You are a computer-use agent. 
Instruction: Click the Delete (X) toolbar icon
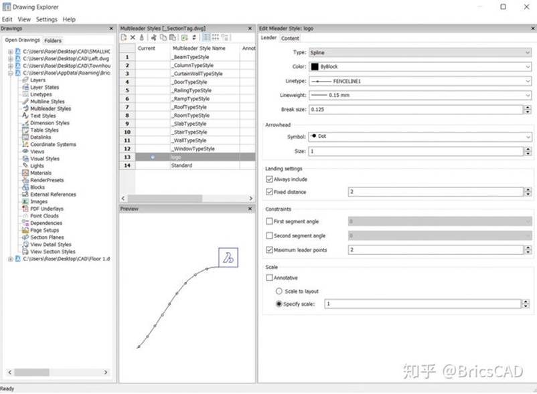coord(133,37)
